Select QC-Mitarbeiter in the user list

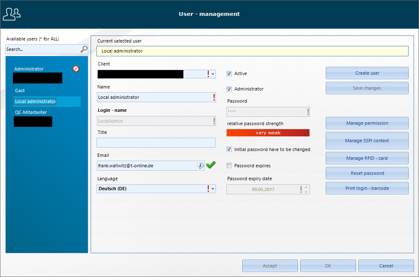coord(31,112)
